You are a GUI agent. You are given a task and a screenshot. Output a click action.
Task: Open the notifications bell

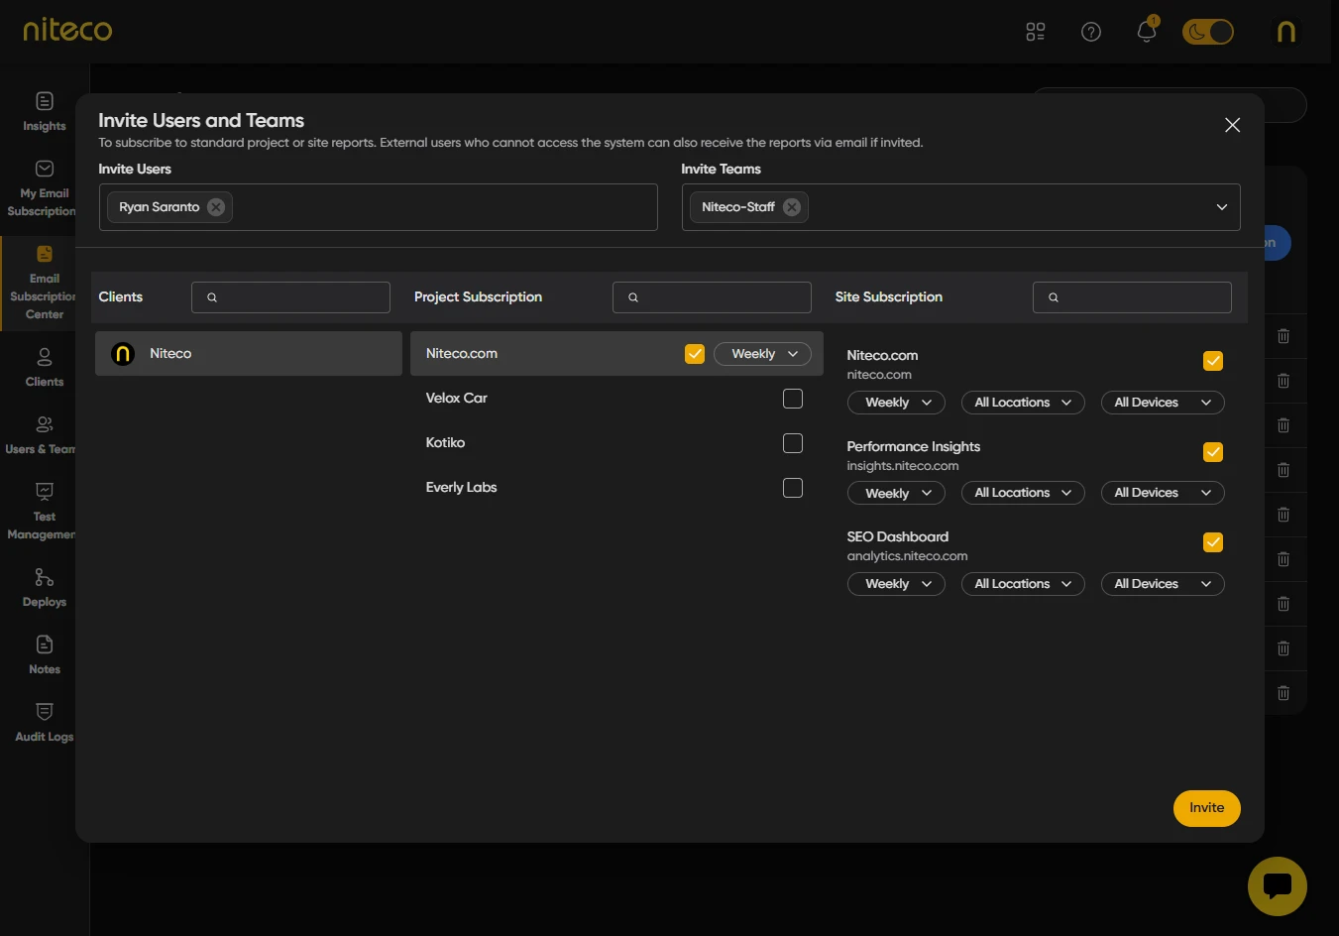[x=1147, y=31]
